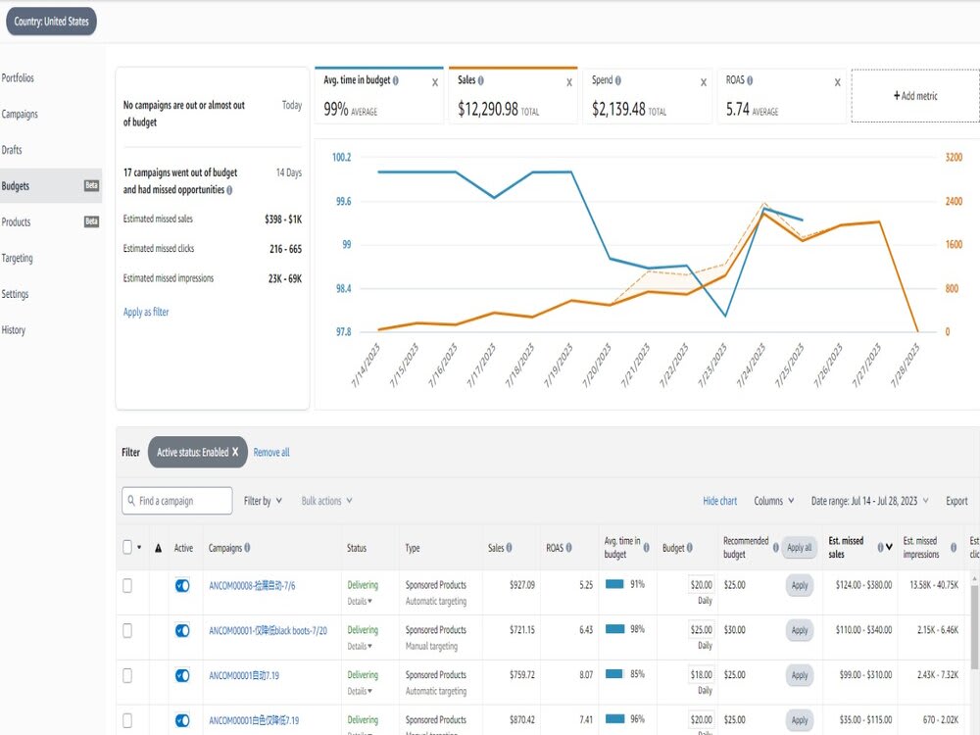This screenshot has height=735, width=980.
Task: Click info icon in Est. missed sales column header
Action: tap(880, 548)
